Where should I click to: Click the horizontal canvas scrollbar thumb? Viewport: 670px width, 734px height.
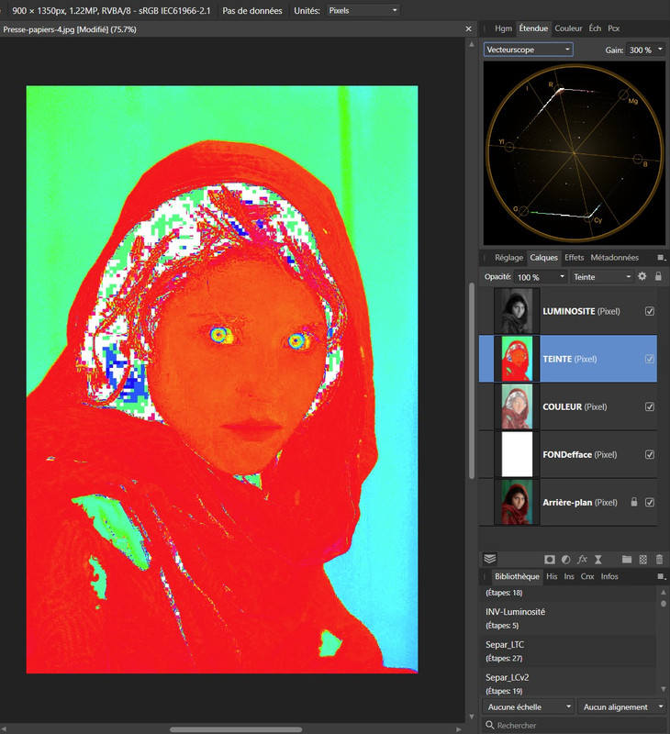236,729
